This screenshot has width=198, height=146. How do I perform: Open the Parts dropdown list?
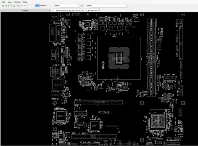click(x=78, y=6)
